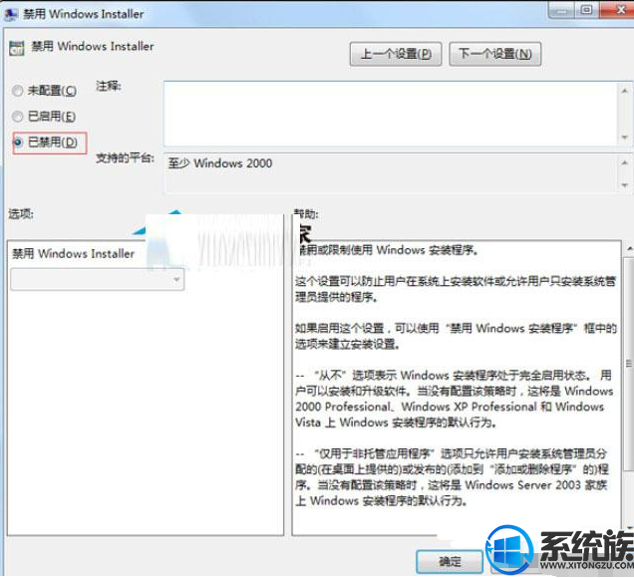
Task: Click help text about the "从不" option
Action: tap(455, 399)
